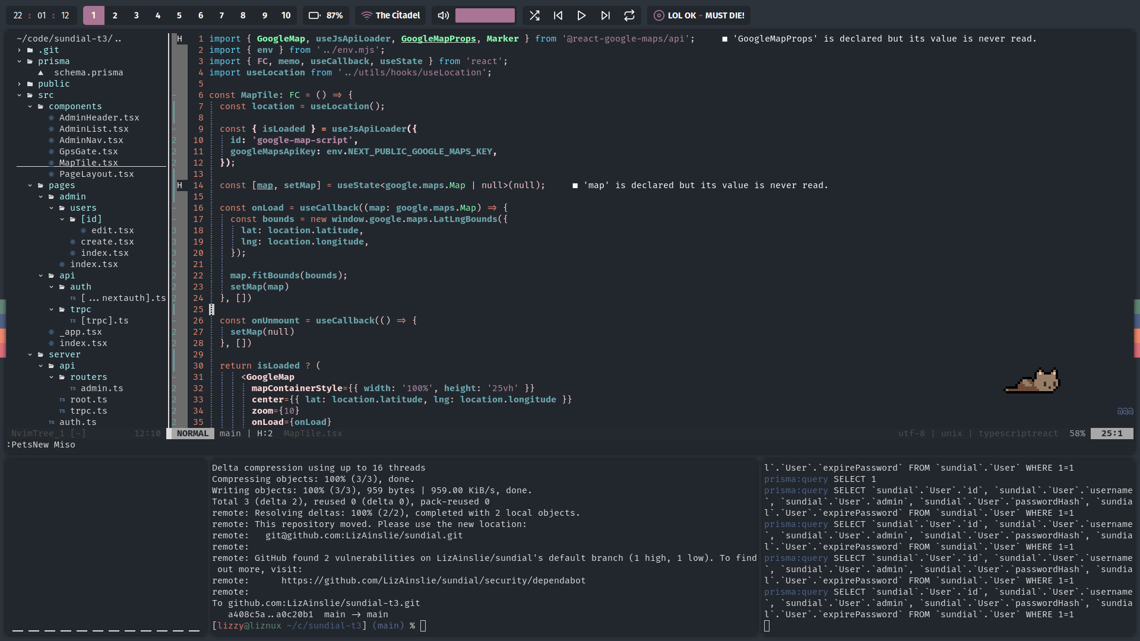Mute audio via the speaker icon
The image size is (1140, 641).
coord(443,15)
